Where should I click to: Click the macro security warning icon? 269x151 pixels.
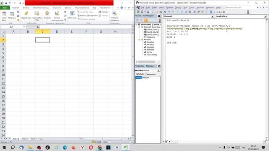[x=18, y=20]
